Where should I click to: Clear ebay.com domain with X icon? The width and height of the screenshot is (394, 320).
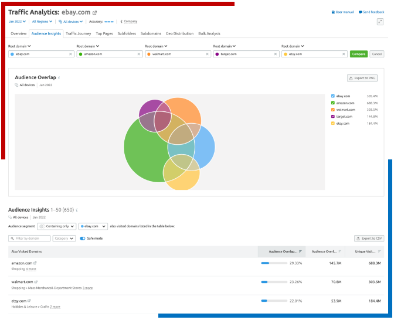pos(70,54)
